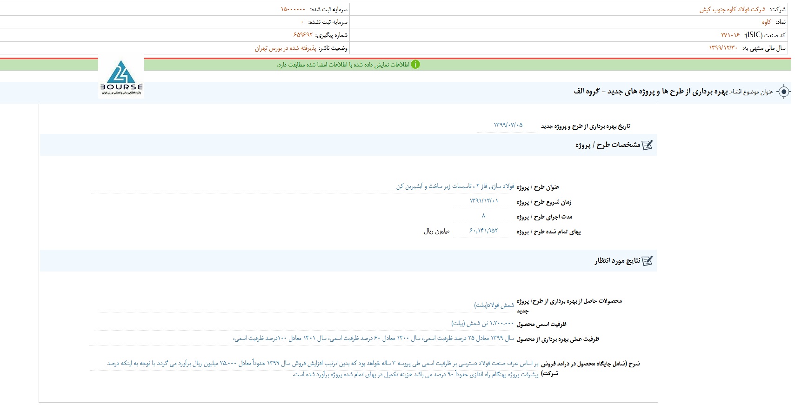The image size is (795, 405).
Task: Click operation date field ۱۳۹۹/۰۷/۰۵
Action: coord(508,125)
